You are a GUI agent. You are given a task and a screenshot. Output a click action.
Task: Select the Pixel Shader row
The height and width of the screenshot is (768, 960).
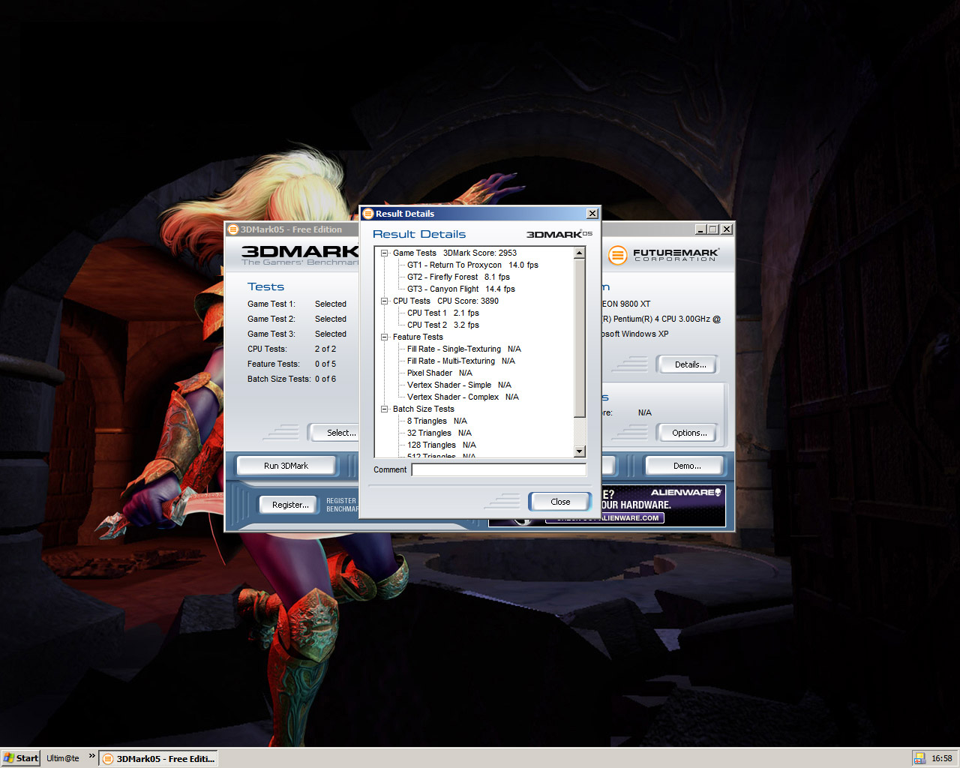[439, 373]
